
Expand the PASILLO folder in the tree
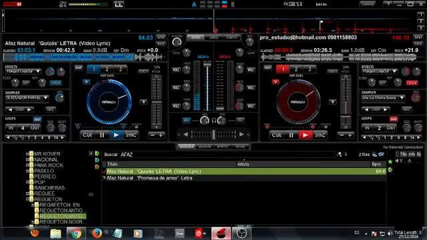(27, 171)
